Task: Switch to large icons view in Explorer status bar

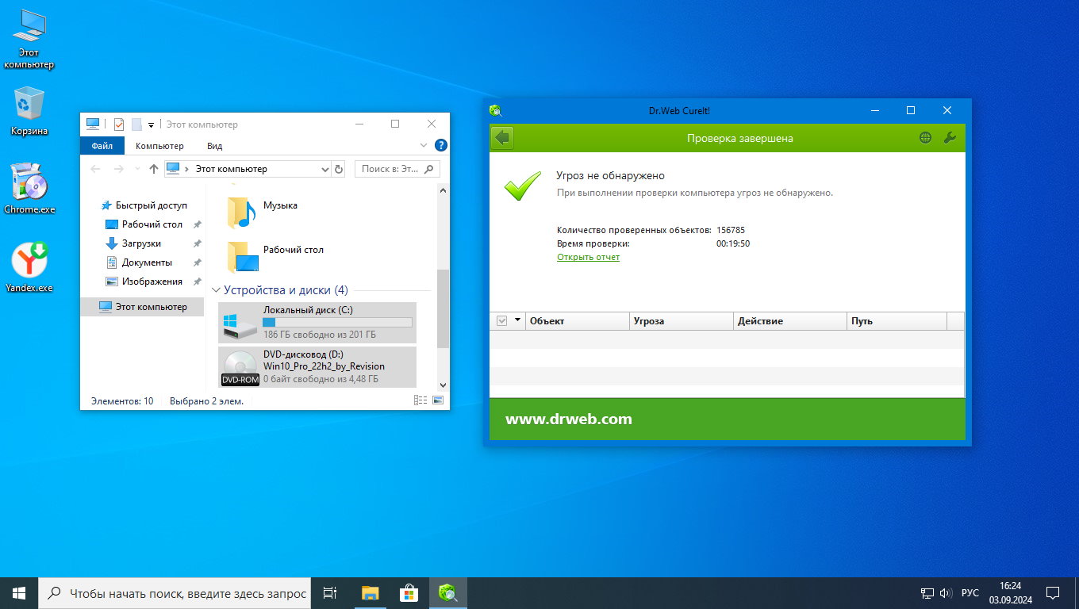Action: pos(437,401)
